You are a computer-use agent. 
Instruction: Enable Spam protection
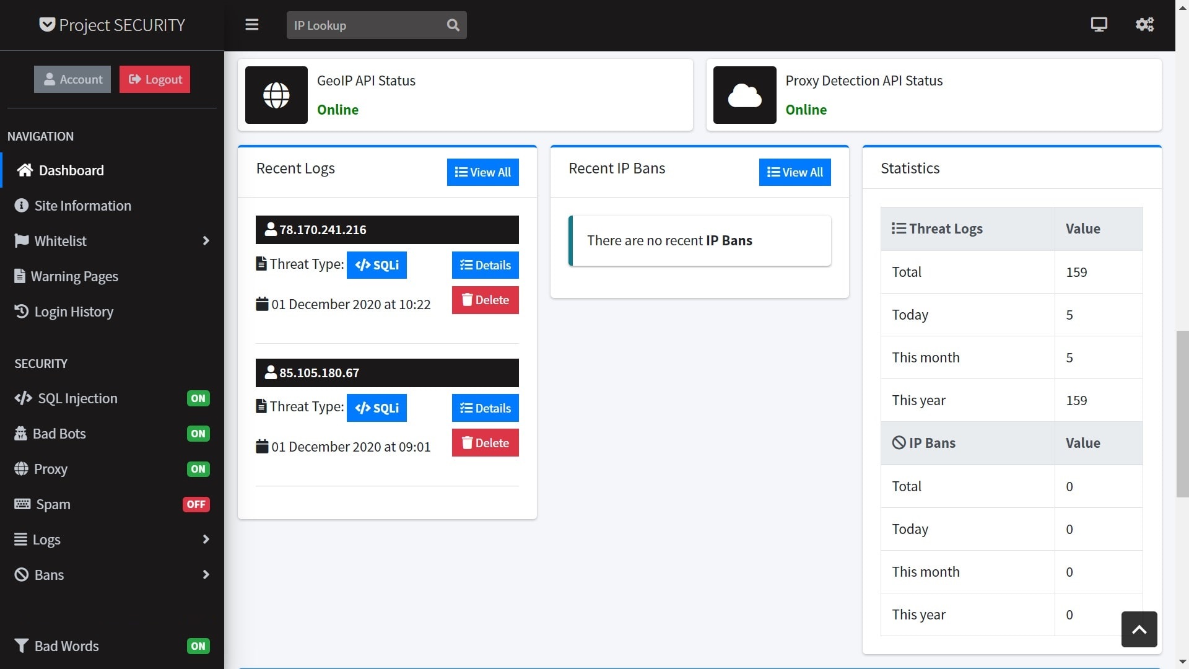click(196, 504)
